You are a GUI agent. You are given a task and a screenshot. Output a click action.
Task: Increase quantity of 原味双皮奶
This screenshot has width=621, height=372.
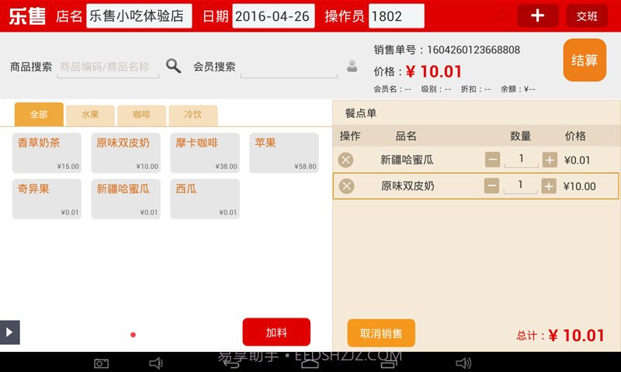click(x=549, y=186)
